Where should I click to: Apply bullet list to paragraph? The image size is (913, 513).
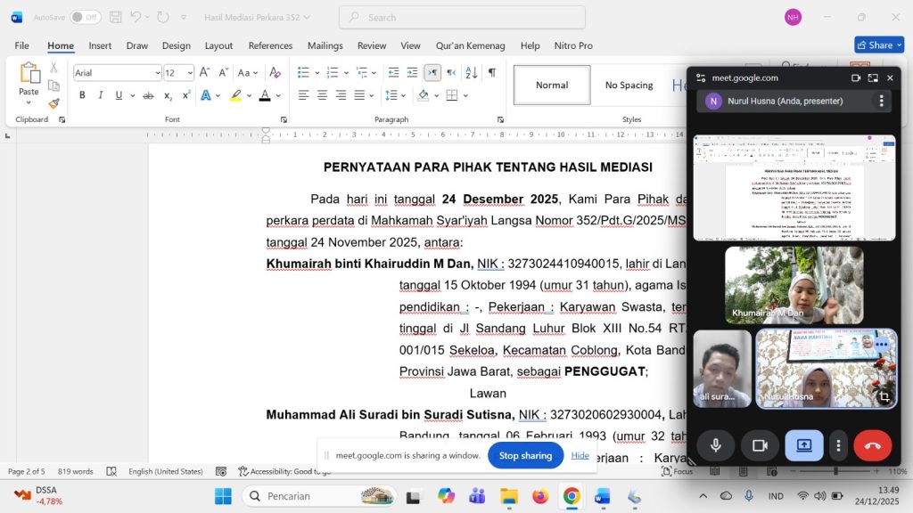pyautogui.click(x=303, y=73)
